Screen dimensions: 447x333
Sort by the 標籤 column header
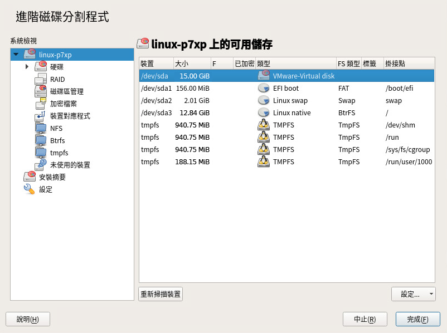372,63
